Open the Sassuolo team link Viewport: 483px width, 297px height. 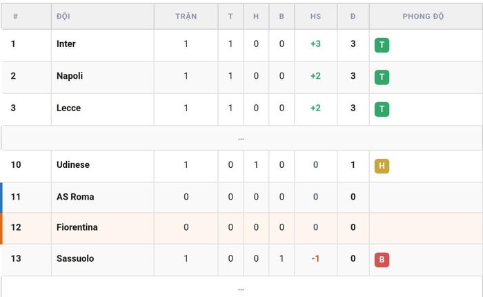(75, 258)
